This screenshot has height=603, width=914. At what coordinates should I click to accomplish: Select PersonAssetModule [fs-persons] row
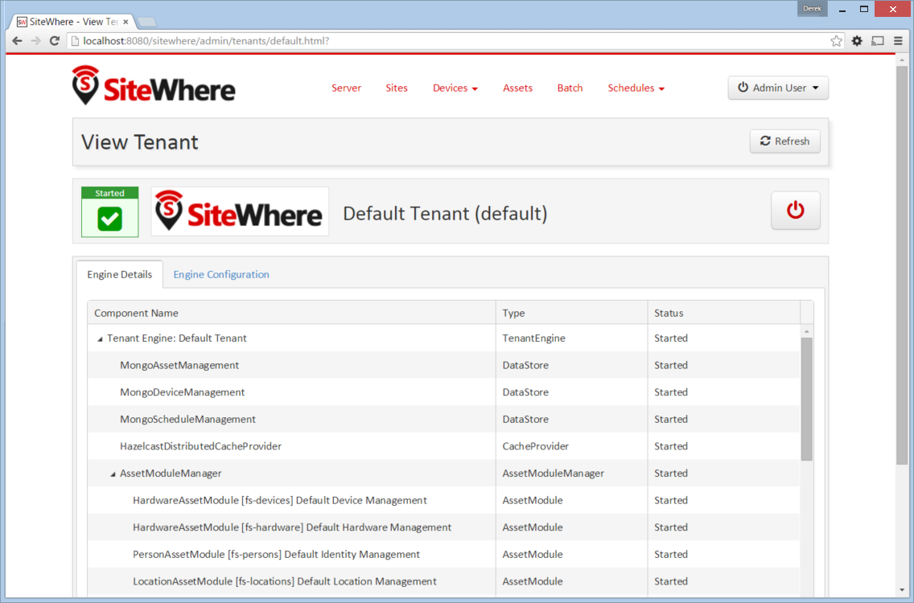pyautogui.click(x=443, y=554)
